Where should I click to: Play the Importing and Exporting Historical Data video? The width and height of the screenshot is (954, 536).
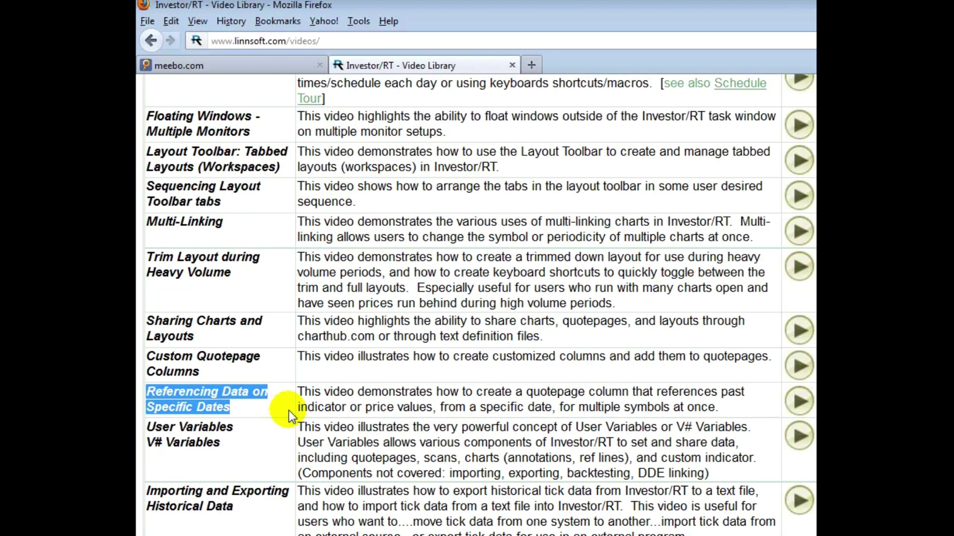799,500
